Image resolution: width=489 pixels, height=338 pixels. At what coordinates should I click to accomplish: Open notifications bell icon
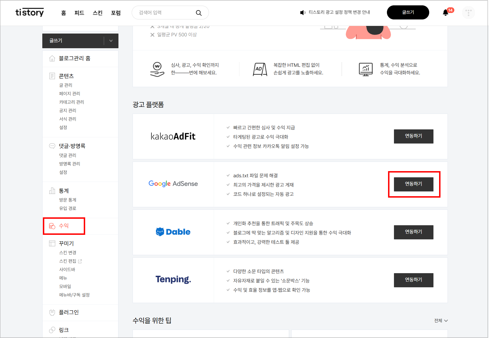(446, 12)
